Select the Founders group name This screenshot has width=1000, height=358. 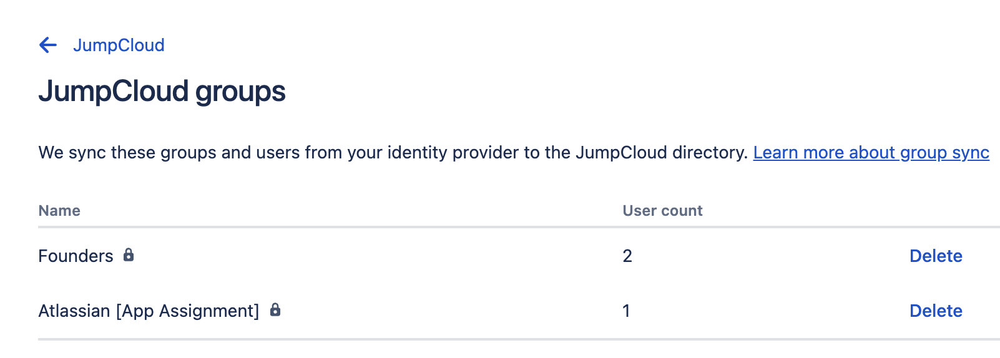point(76,256)
